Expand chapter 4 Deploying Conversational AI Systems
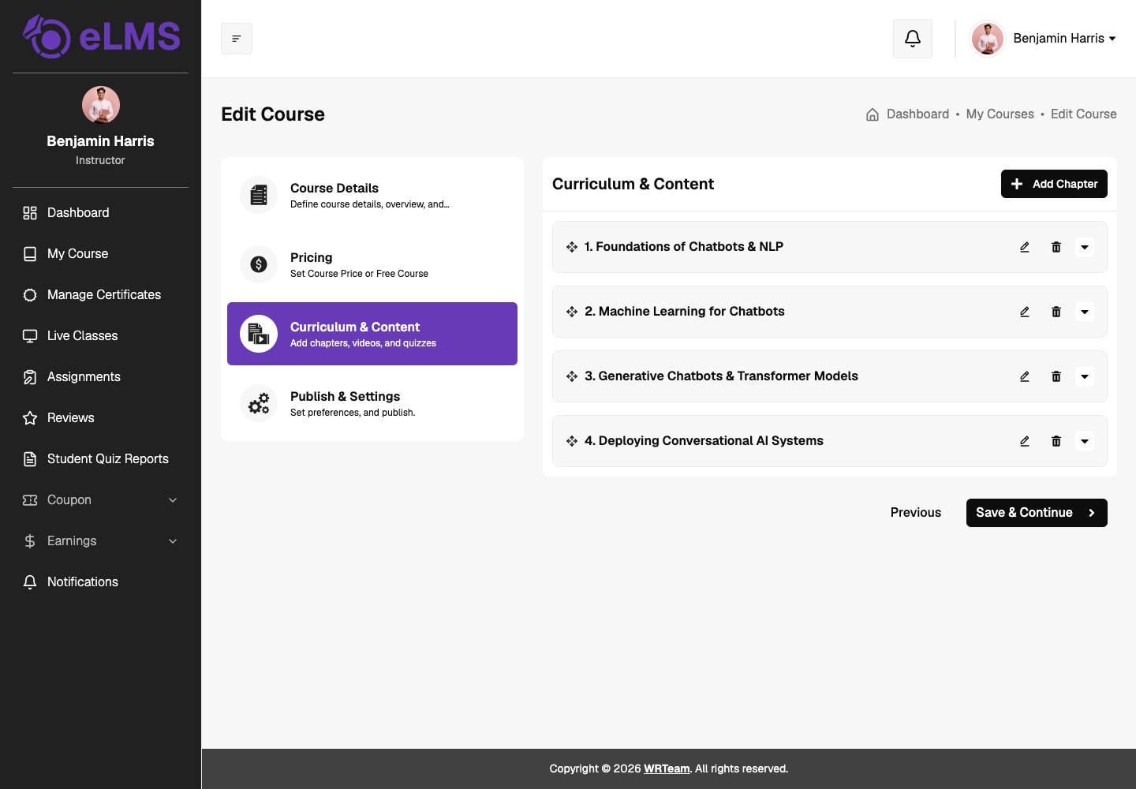Image resolution: width=1136 pixels, height=789 pixels. point(1085,441)
